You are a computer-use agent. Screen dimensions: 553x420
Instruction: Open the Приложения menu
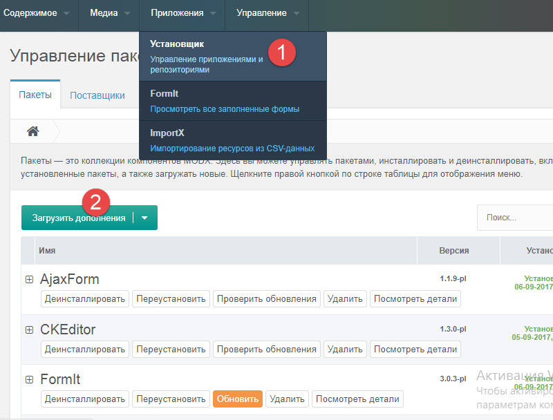(x=182, y=13)
